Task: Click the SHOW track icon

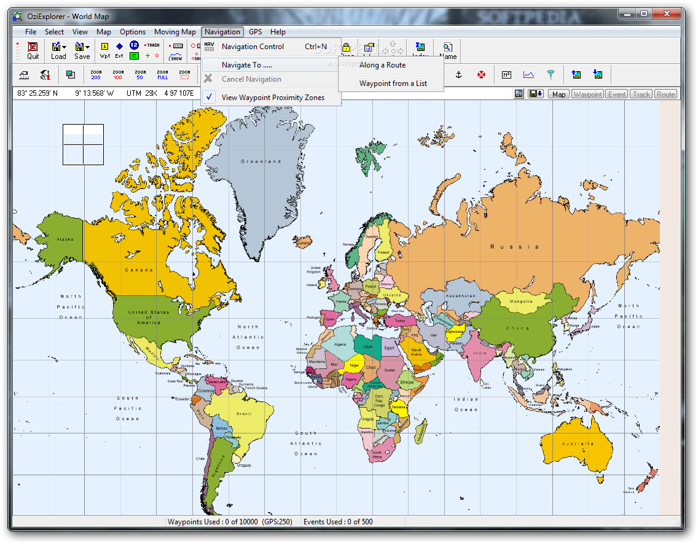Action: pyautogui.click(x=176, y=57)
